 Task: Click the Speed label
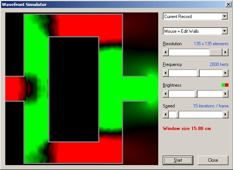[x=169, y=106]
